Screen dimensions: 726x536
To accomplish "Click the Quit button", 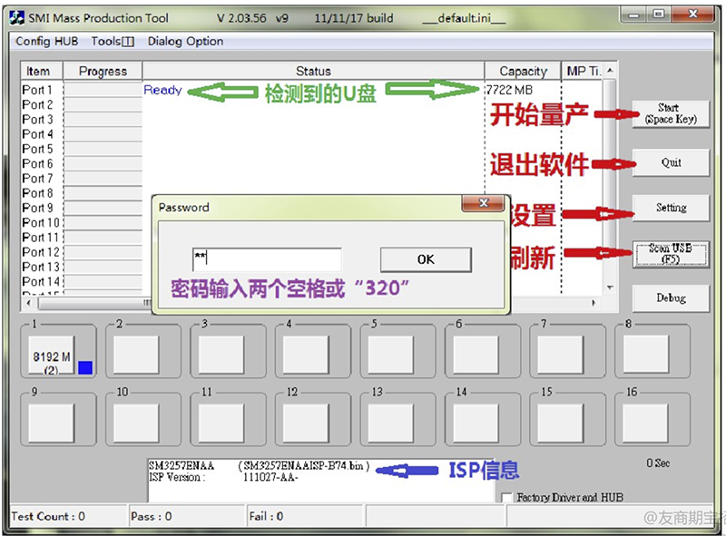I will pyautogui.click(x=671, y=162).
